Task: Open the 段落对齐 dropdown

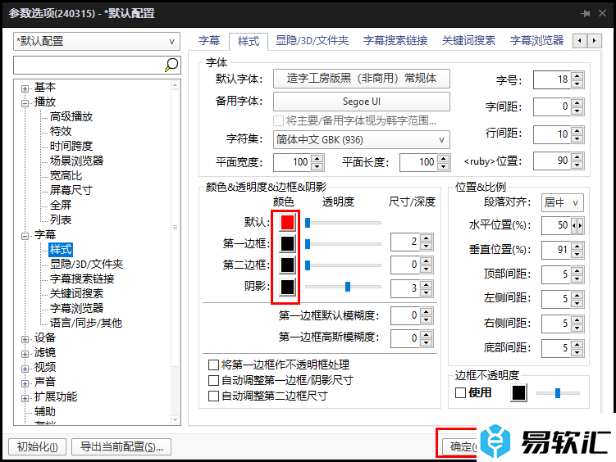Action: point(562,203)
